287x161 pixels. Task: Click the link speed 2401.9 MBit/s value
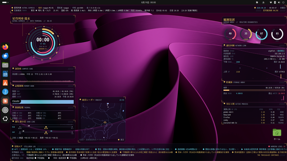(x=270, y=59)
